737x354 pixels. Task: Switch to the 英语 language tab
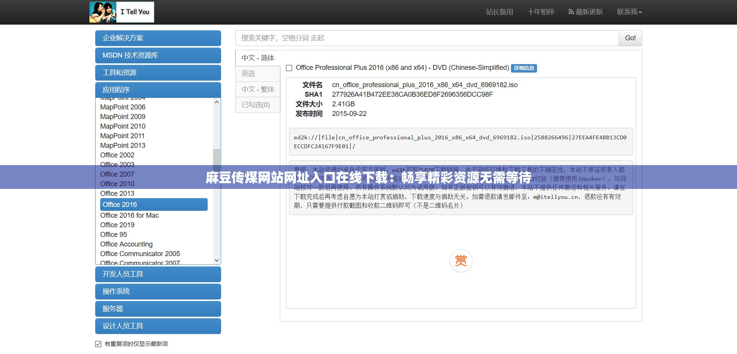[258, 74]
